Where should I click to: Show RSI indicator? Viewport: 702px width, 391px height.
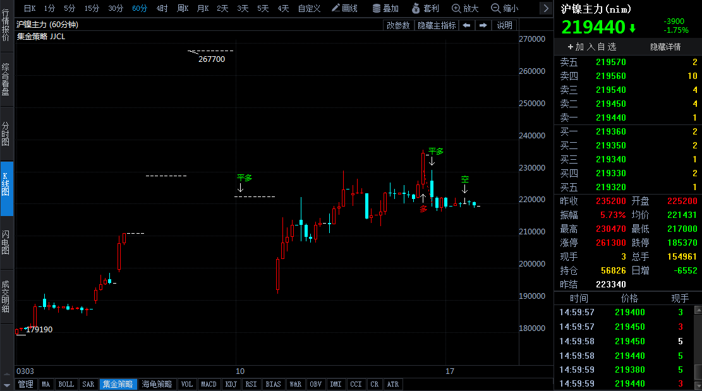pos(251,384)
